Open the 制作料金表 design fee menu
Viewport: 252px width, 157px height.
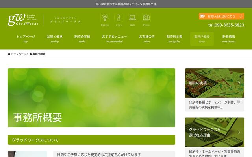pos(174,39)
